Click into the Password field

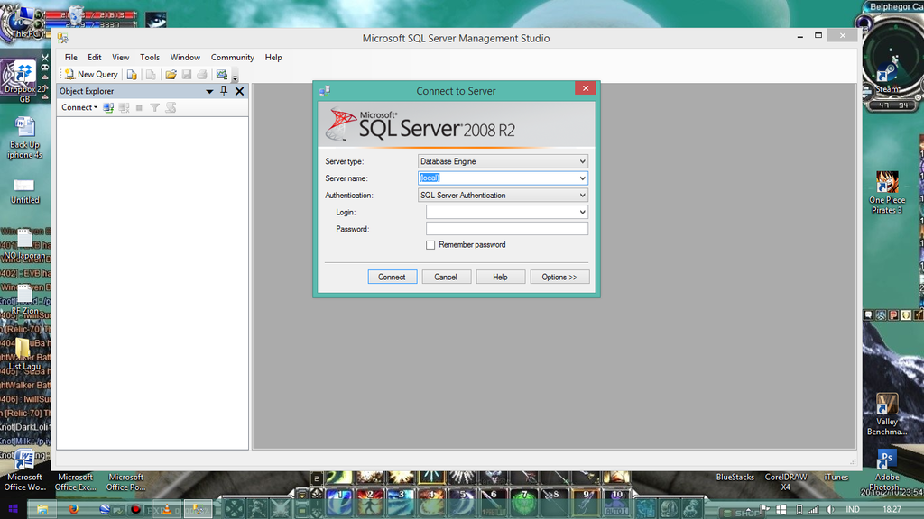tap(507, 229)
